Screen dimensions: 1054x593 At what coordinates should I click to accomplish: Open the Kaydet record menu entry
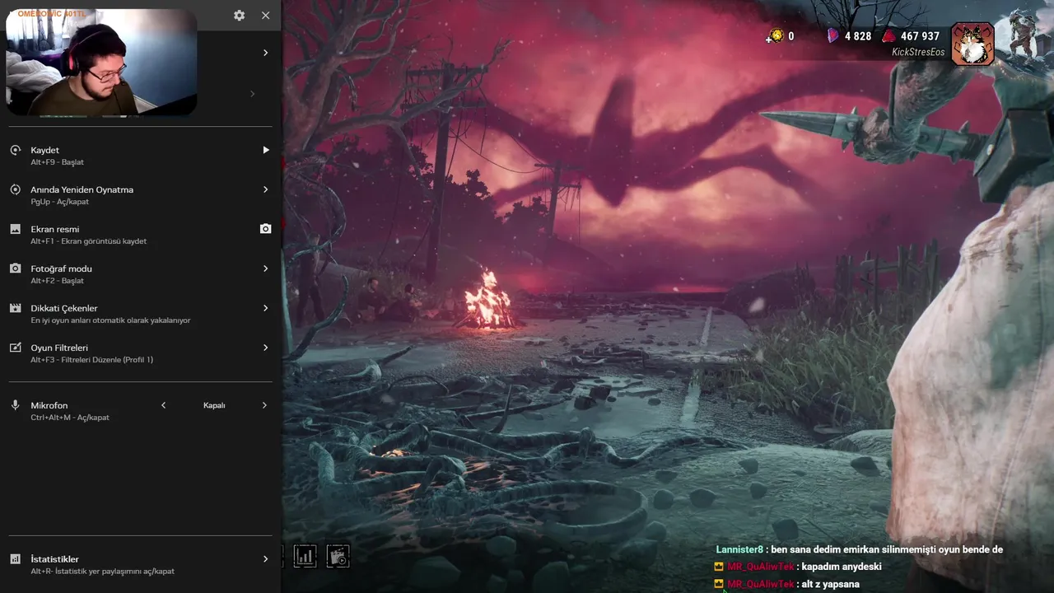click(140, 156)
